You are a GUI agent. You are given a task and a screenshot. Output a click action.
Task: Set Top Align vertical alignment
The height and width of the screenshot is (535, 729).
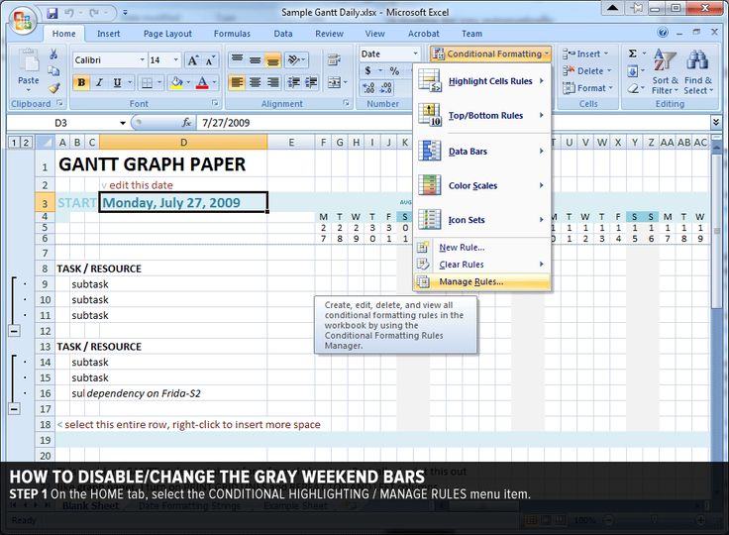(x=237, y=59)
